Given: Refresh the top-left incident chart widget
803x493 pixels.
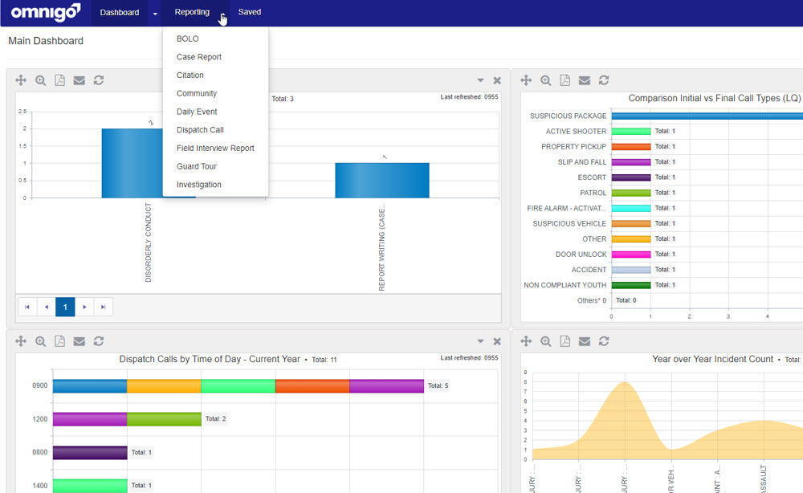Looking at the screenshot, I should tap(98, 80).
